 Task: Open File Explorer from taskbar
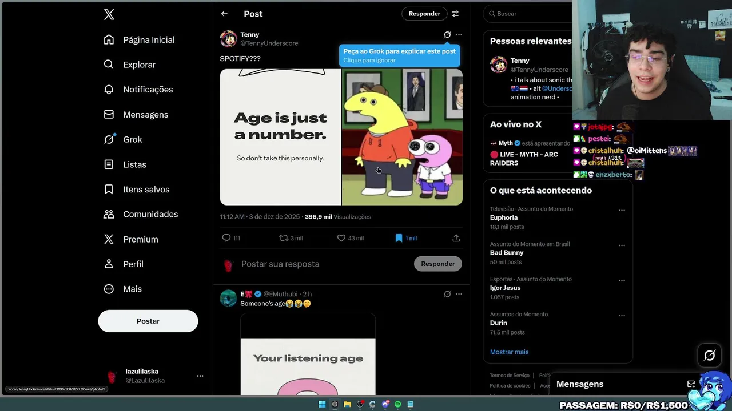[347, 404]
